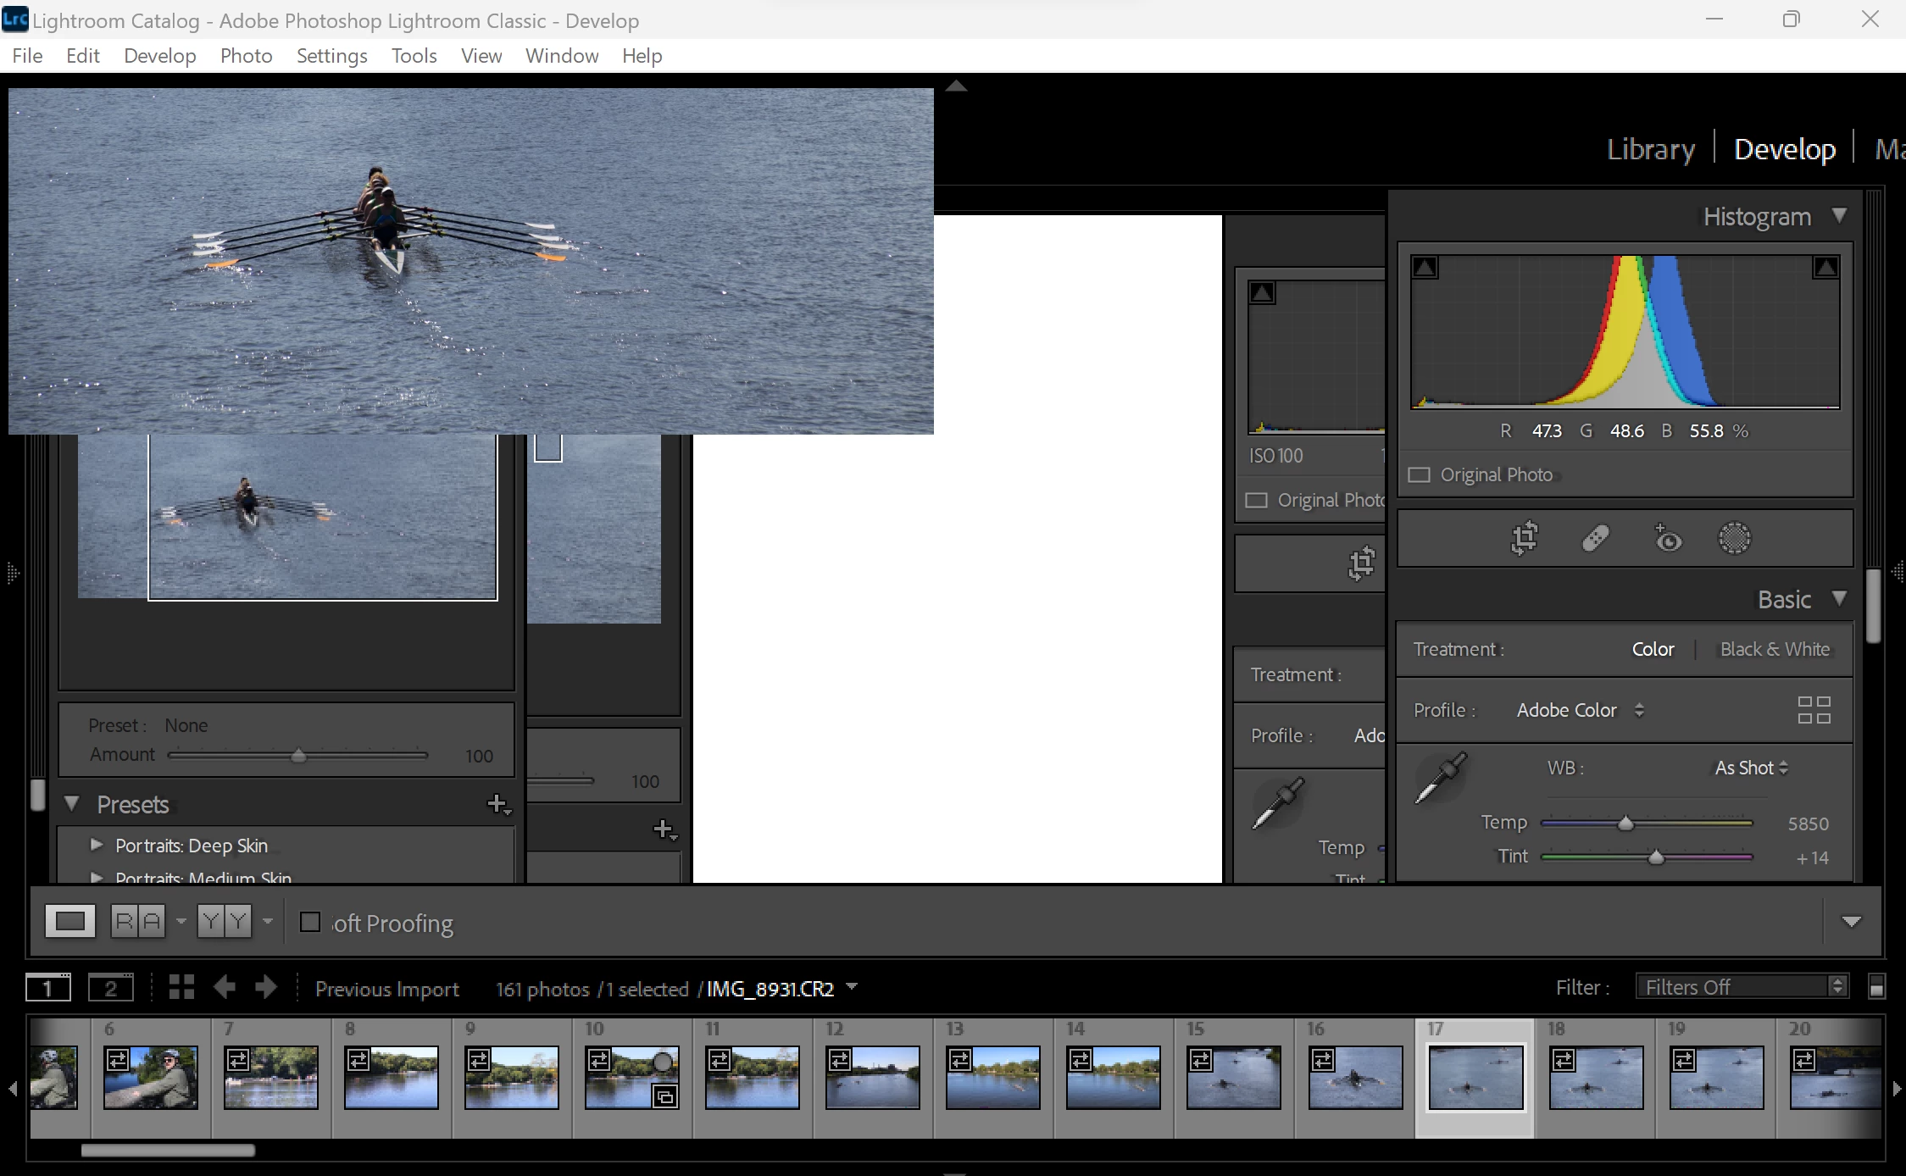
Task: Choose Black & White treatment
Action: click(1775, 649)
